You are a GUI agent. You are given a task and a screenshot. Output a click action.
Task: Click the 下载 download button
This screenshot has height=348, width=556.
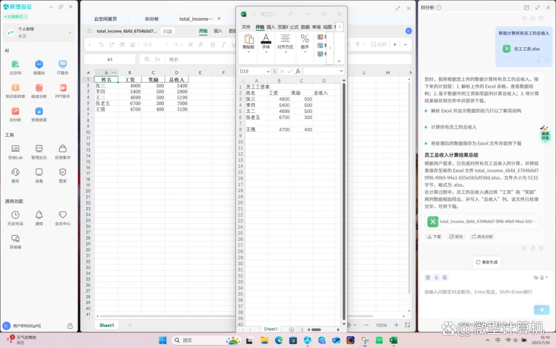[x=434, y=237]
